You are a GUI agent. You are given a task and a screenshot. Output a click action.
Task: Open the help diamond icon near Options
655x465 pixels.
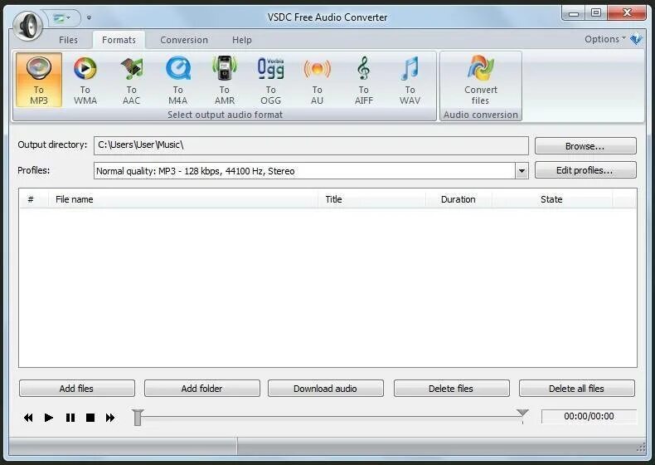[636, 39]
